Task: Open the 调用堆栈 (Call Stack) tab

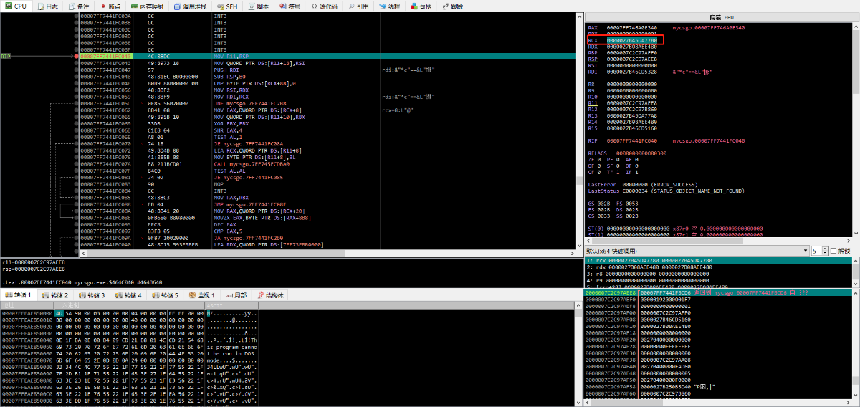Action: click(190, 6)
